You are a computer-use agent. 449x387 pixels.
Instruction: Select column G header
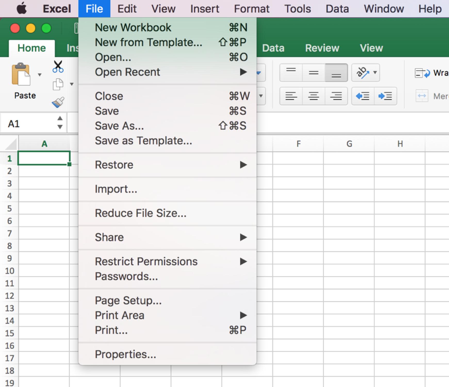349,144
